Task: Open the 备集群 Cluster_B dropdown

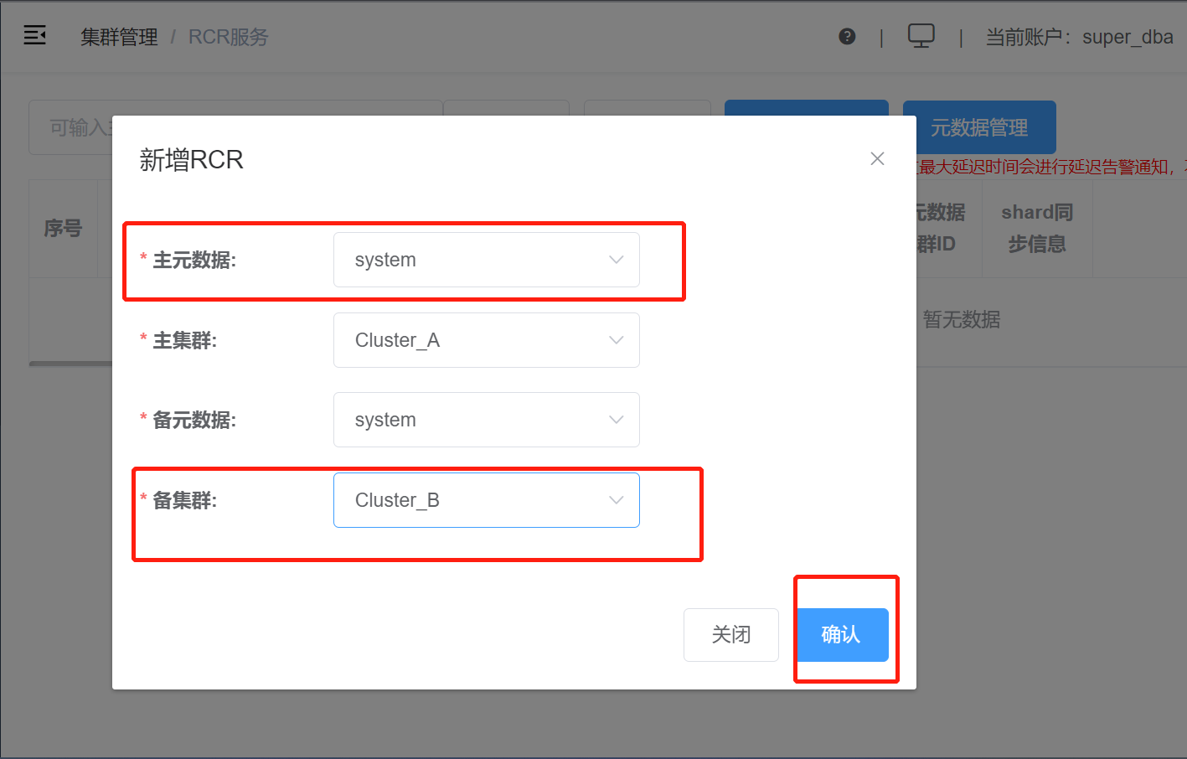Action: coord(487,500)
